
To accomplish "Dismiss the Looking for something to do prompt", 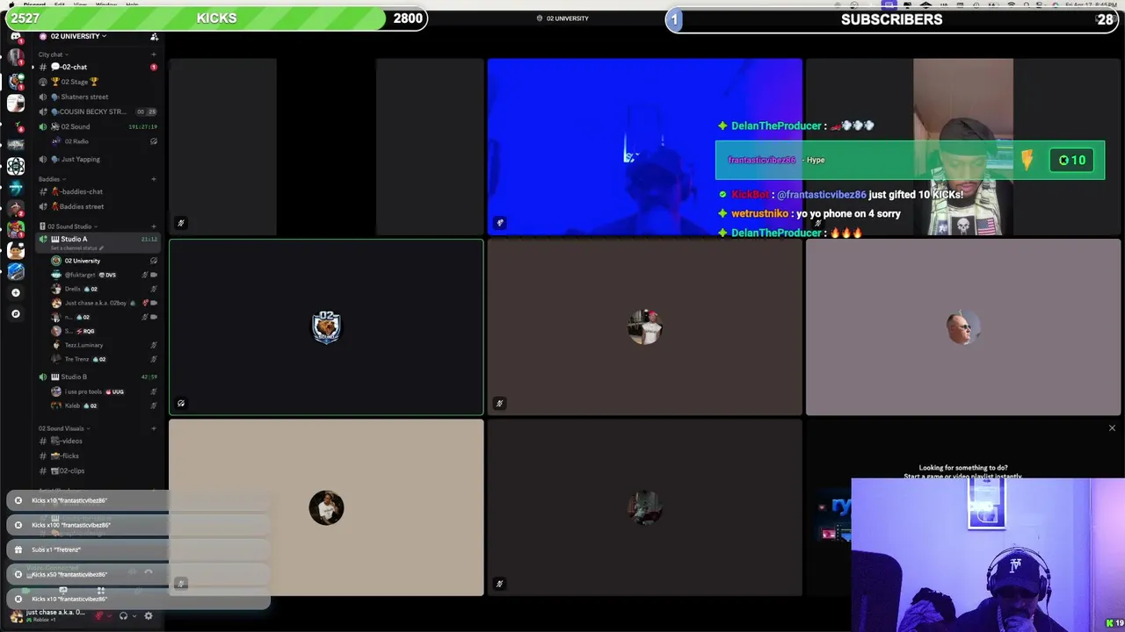I will coord(1112,428).
